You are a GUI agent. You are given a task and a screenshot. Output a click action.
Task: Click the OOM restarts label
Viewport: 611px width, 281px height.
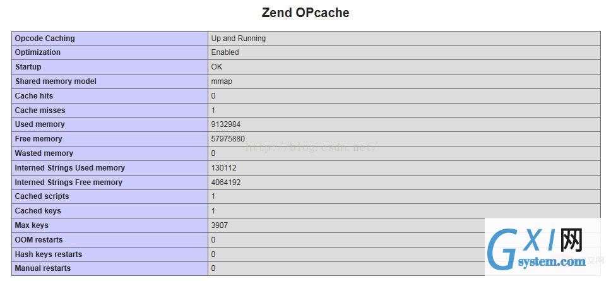(39, 240)
